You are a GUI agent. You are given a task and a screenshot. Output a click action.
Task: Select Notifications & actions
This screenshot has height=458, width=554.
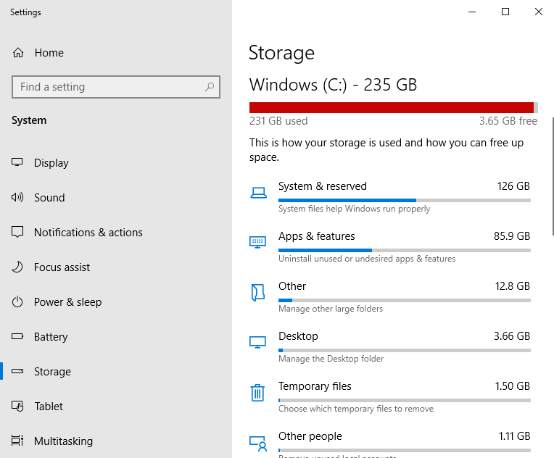pyautogui.click(x=116, y=233)
